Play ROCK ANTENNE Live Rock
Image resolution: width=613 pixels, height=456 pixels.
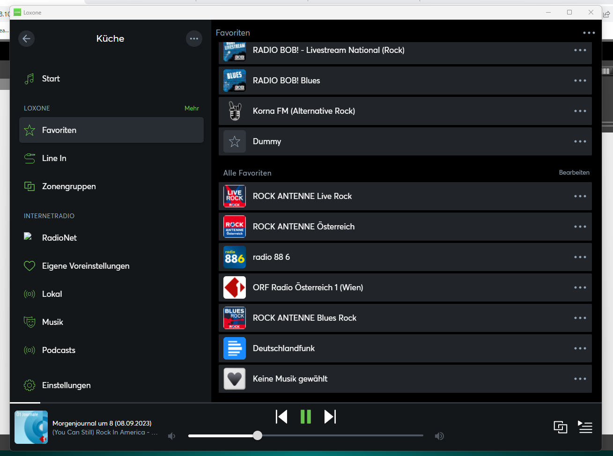click(x=405, y=196)
